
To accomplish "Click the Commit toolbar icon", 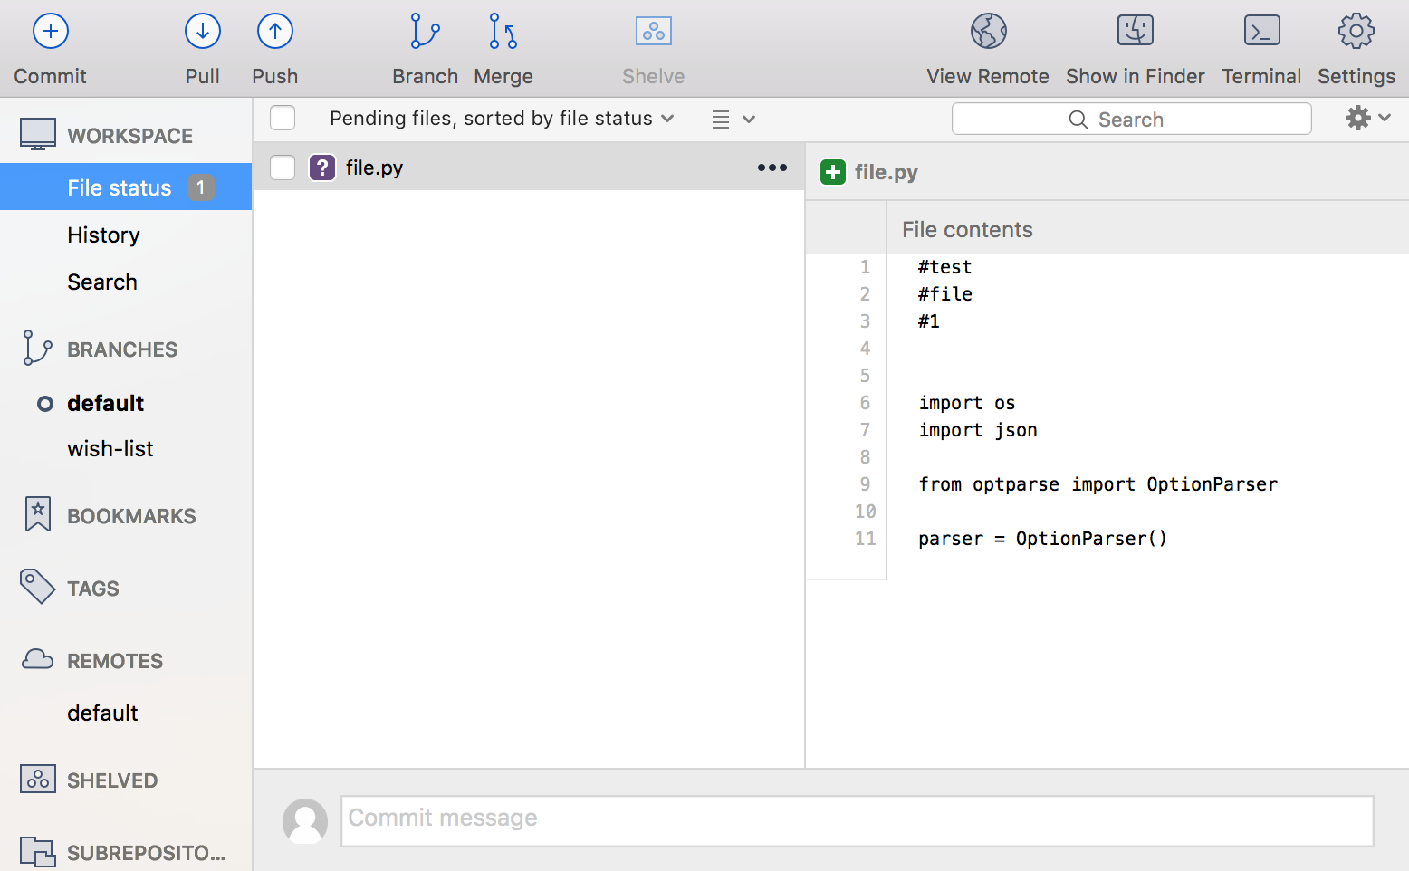I will [x=51, y=32].
